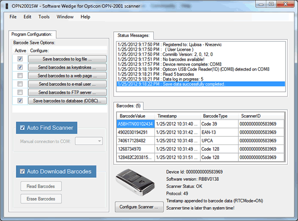Sort by the BarcodeType column header

pos(219,116)
